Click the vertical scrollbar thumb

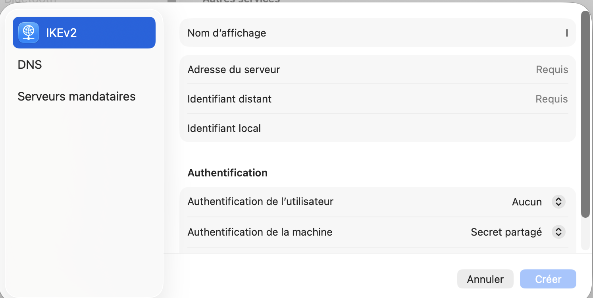point(585,114)
